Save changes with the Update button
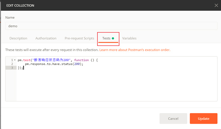 click(204, 118)
